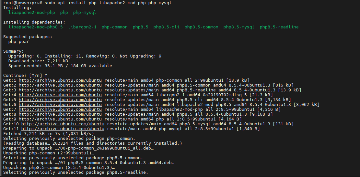Click green 'php' package under Installing
Image resolution: width=360 pixels, height=177 pixels.
(64, 13)
